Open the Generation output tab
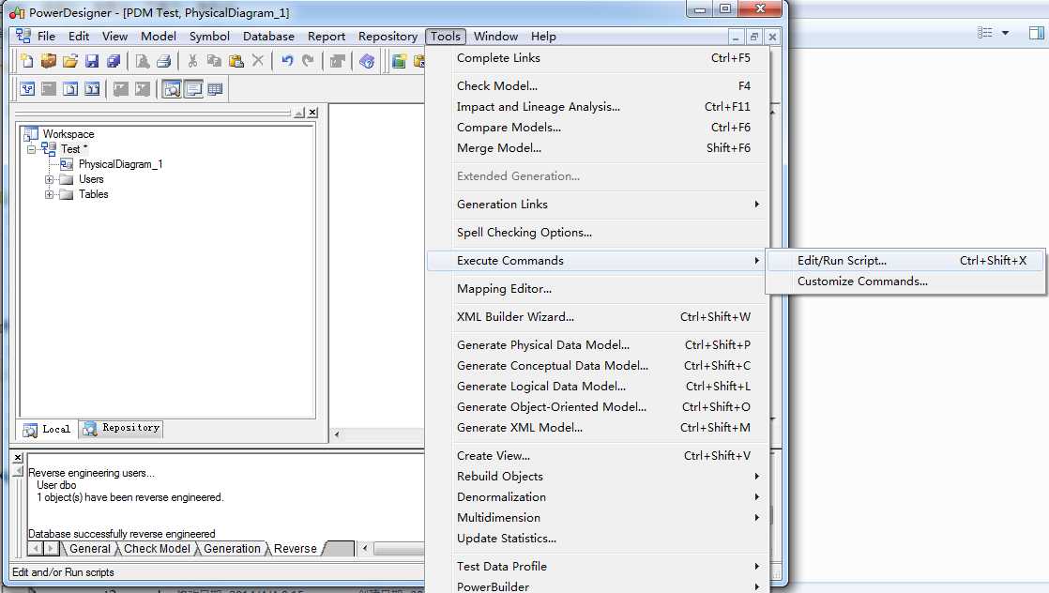Image resolution: width=1049 pixels, height=593 pixels. (232, 549)
